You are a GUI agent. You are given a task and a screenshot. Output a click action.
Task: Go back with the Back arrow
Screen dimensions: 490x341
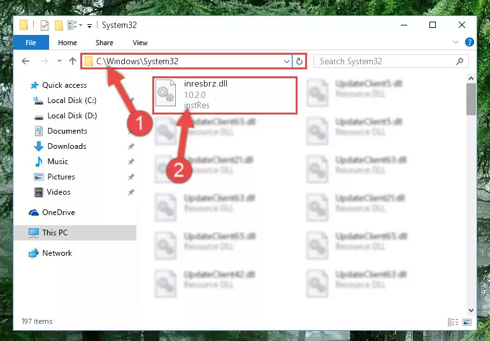(25, 61)
